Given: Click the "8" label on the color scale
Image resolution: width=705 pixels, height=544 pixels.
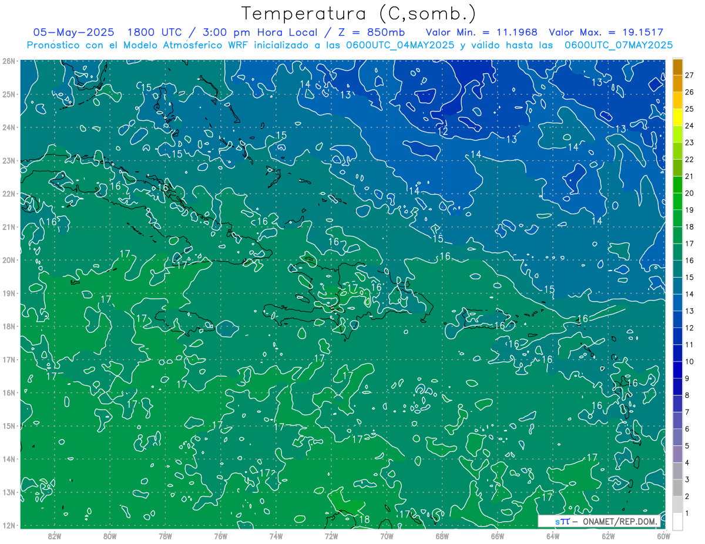Looking at the screenshot, I should coord(687,395).
